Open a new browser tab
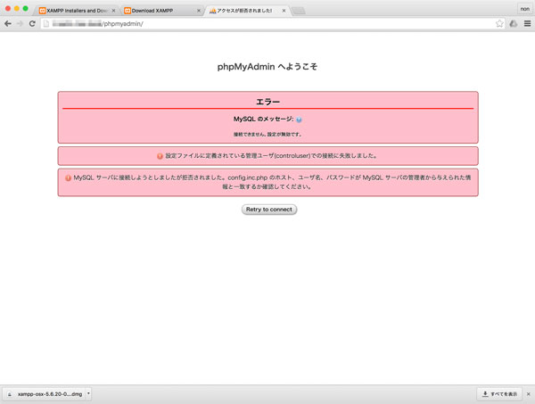Image resolution: width=535 pixels, height=404 pixels. pos(299,11)
